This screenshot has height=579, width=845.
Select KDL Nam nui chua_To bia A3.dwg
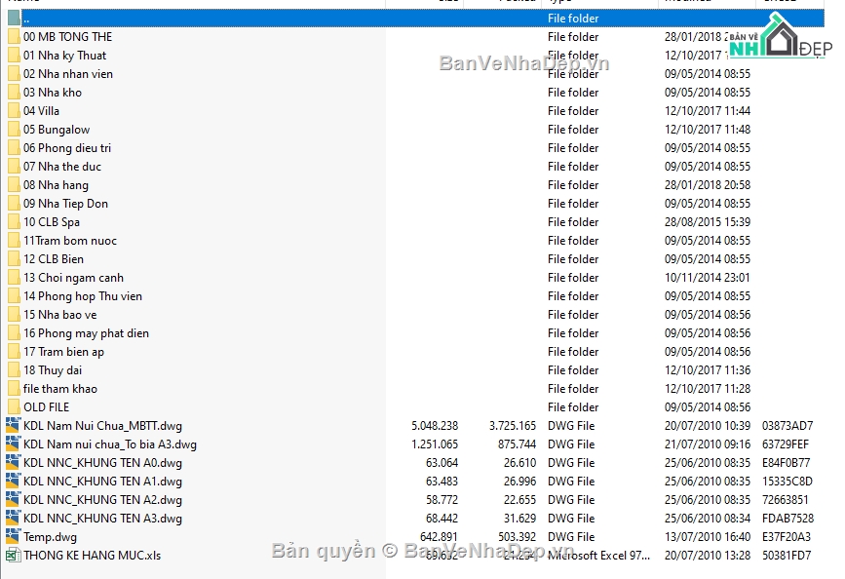coord(109,444)
